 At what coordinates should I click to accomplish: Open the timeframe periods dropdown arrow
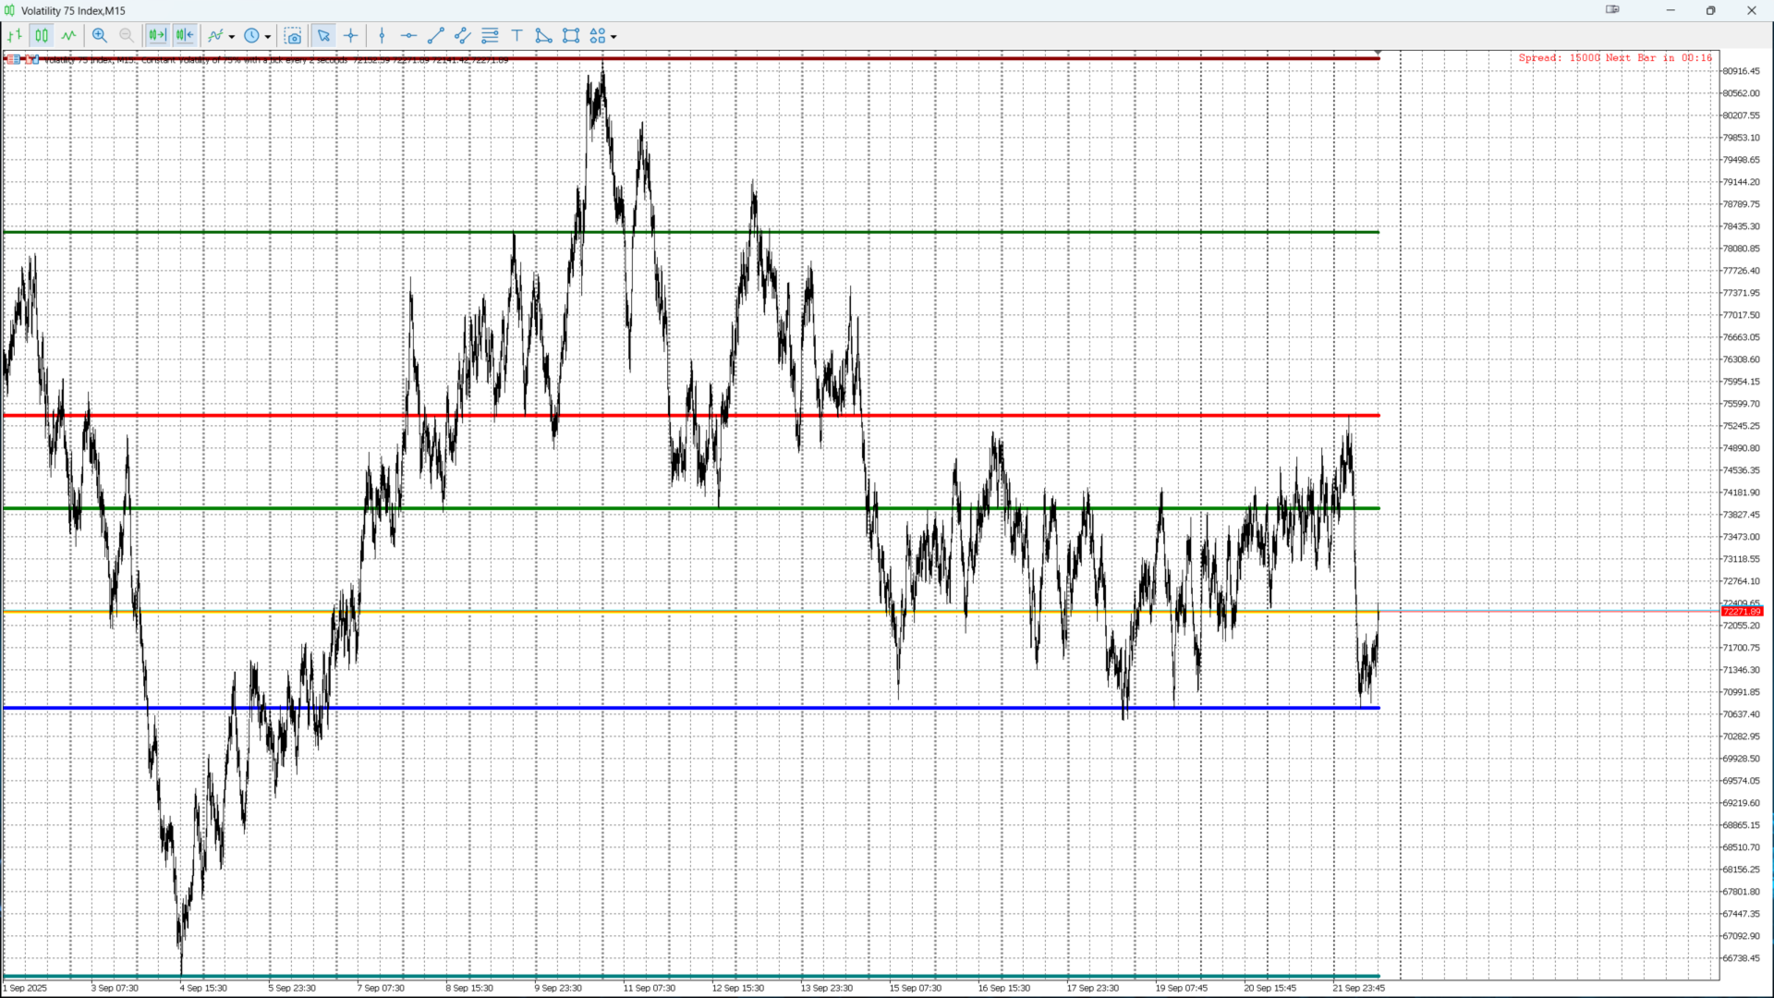click(268, 37)
